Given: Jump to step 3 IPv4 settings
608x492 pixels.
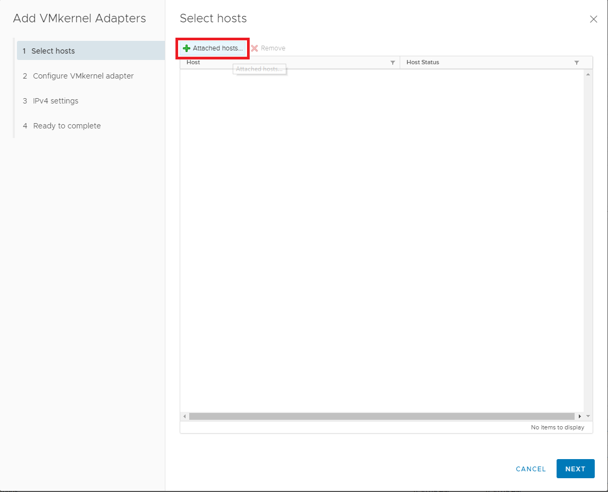Looking at the screenshot, I should tap(56, 101).
